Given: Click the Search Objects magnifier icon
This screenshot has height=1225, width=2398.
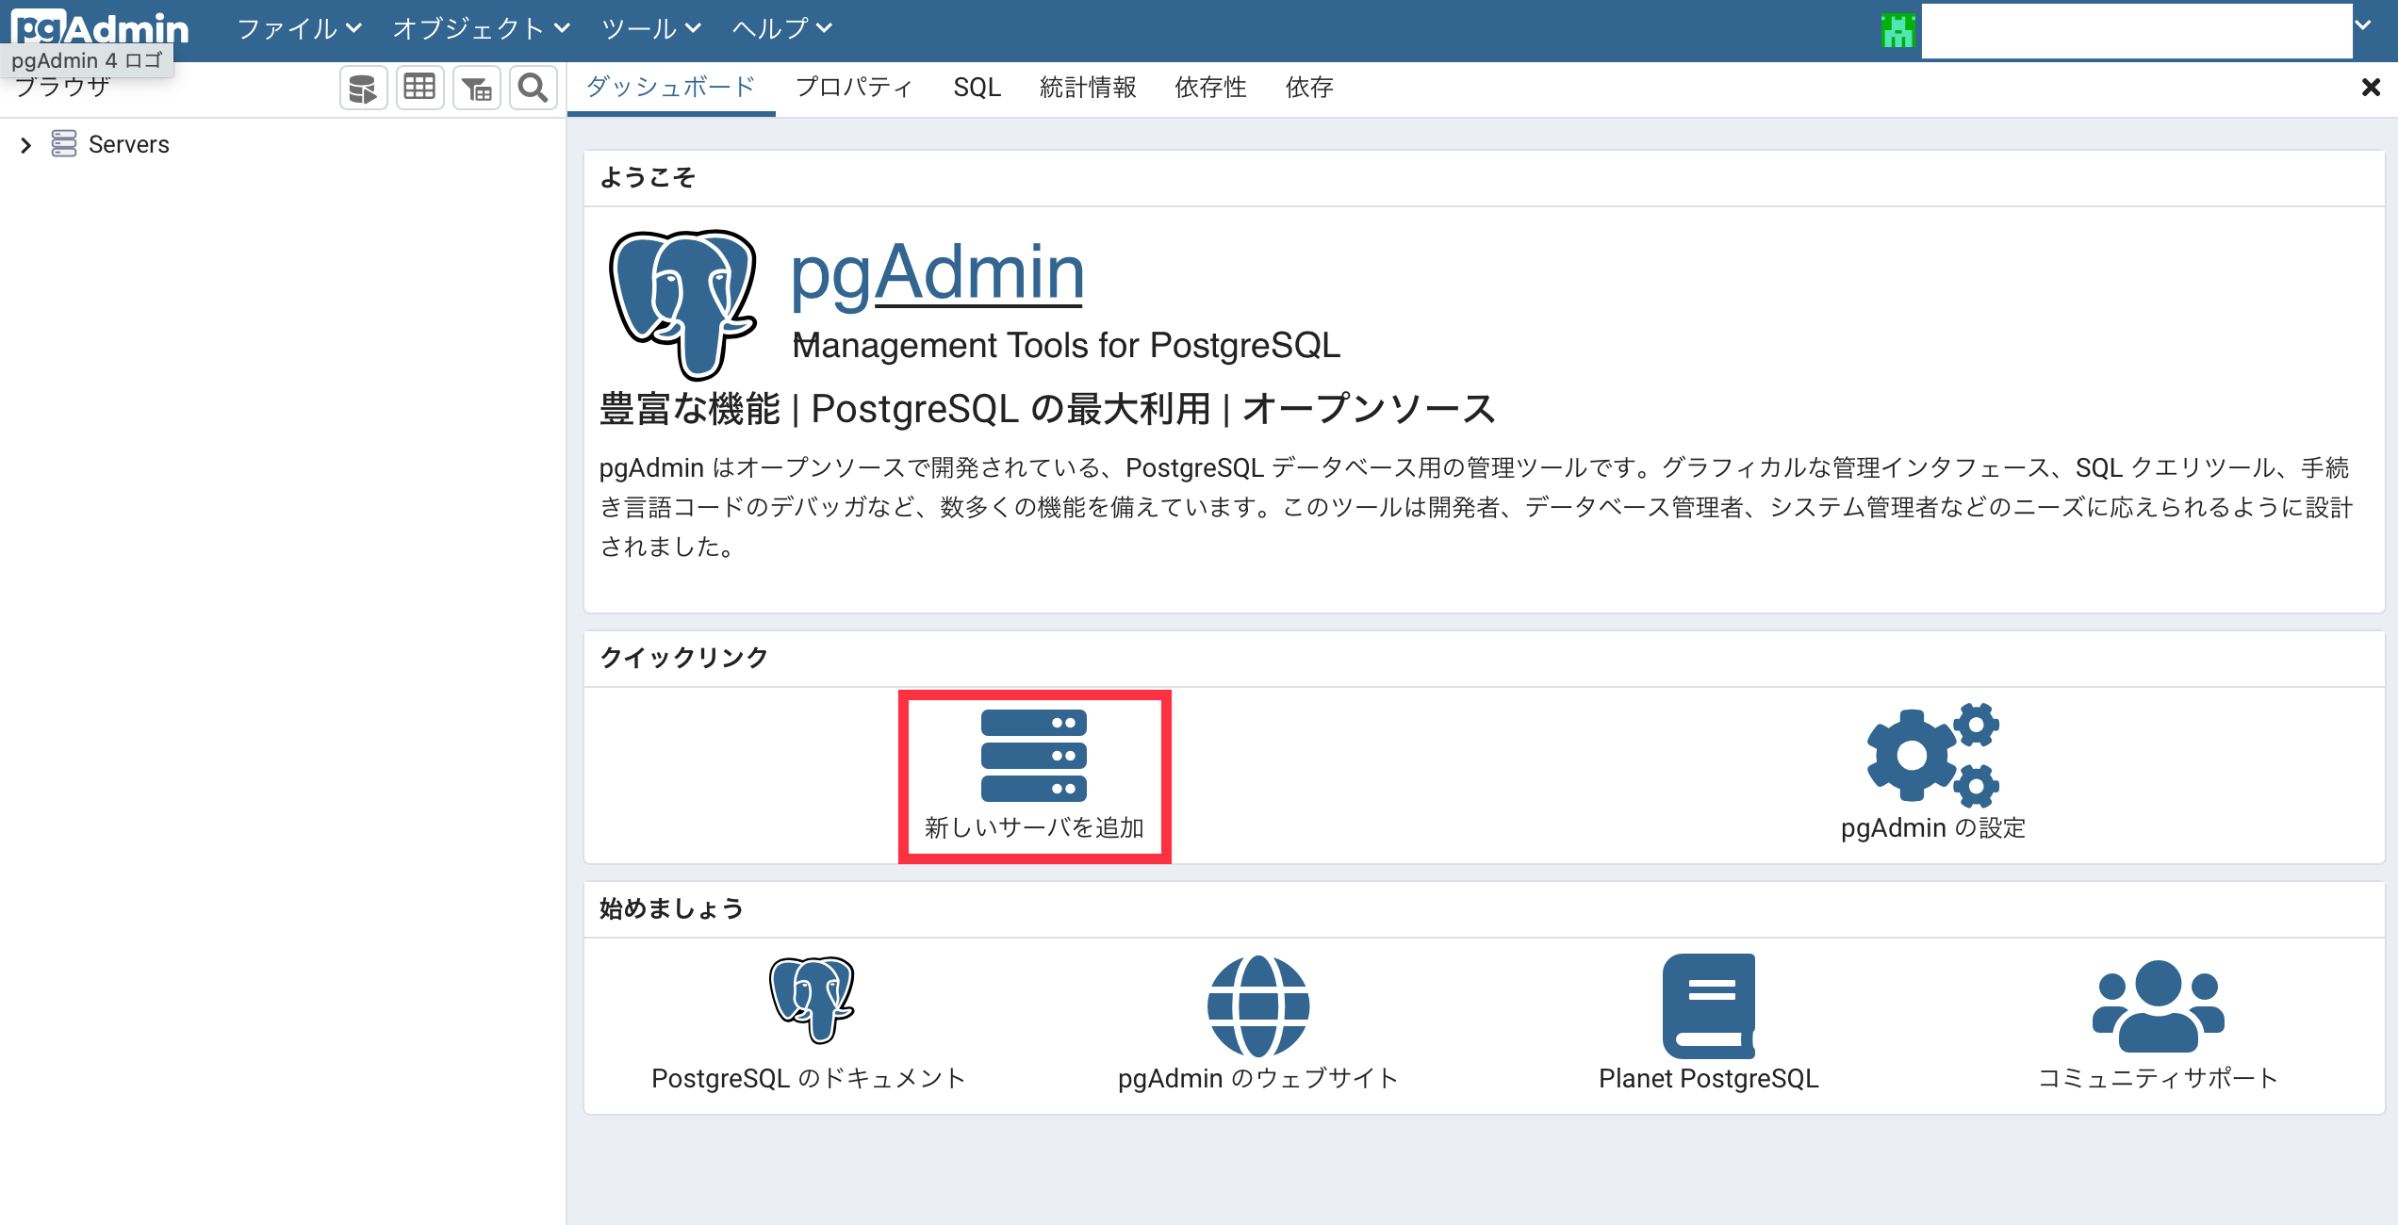Looking at the screenshot, I should pyautogui.click(x=534, y=89).
